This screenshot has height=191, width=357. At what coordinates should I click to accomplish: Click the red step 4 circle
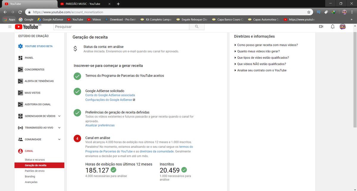[77, 139]
